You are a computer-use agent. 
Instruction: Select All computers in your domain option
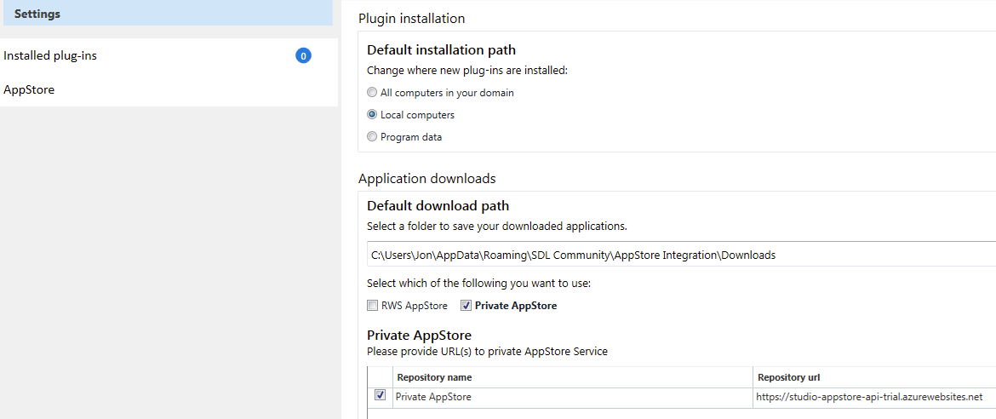(x=372, y=92)
